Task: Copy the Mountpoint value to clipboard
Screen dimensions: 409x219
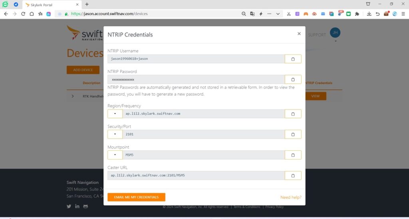Action: 293,155
